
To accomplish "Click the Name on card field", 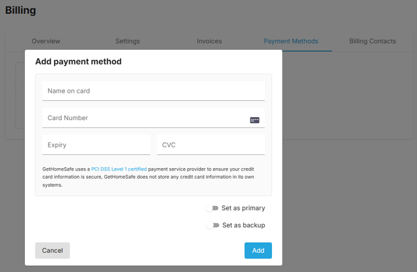I will pyautogui.click(x=154, y=91).
